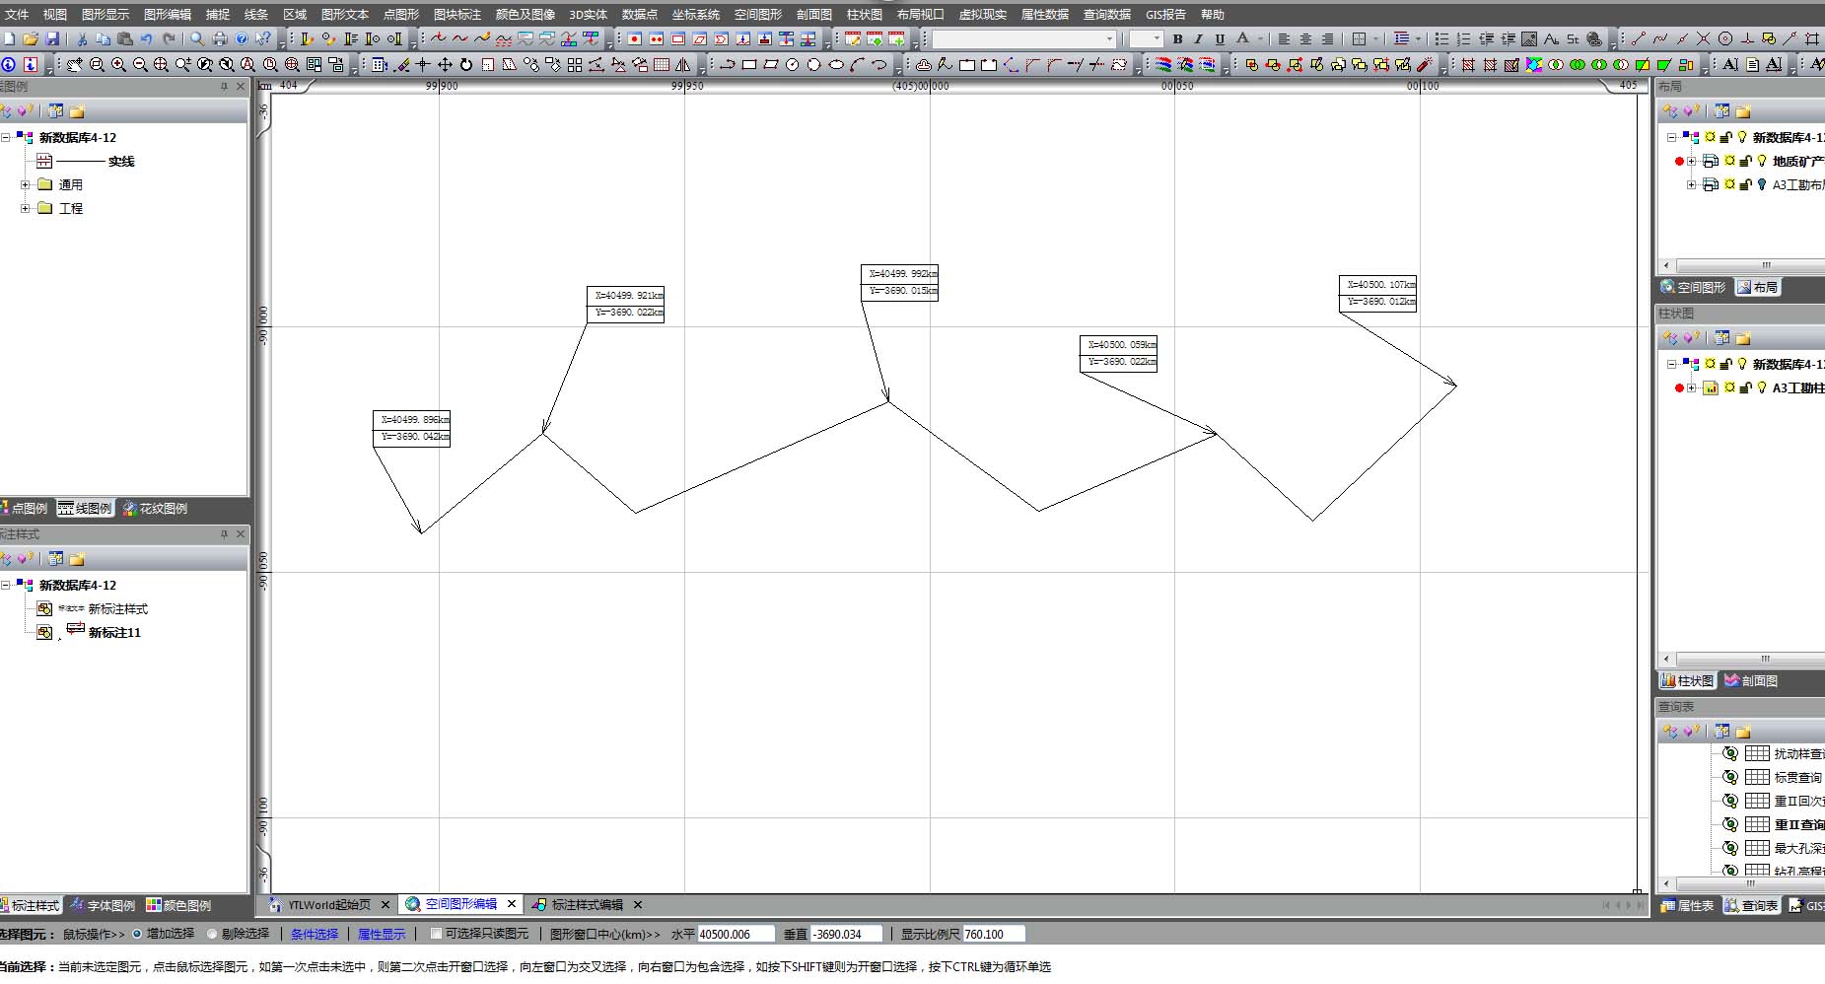This screenshot has width=1825, height=984.
Task: Switch to the 剖面图 tab
Action: (x=1751, y=680)
